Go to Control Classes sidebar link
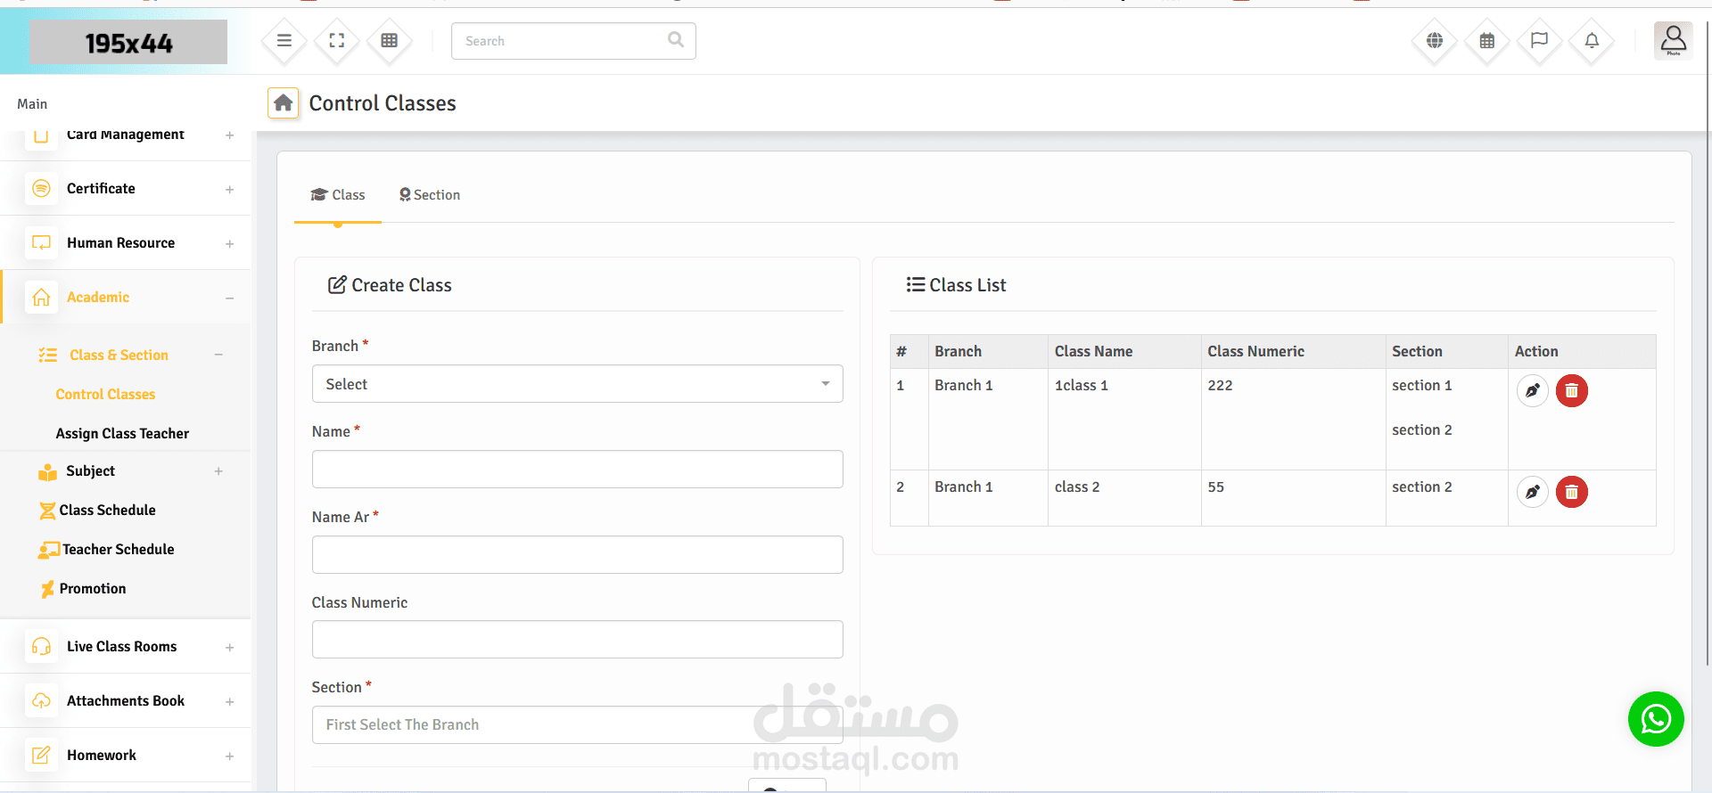The image size is (1712, 793). [x=105, y=395]
